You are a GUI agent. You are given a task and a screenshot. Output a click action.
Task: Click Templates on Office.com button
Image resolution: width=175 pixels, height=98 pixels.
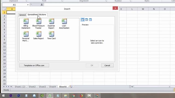point(34,65)
